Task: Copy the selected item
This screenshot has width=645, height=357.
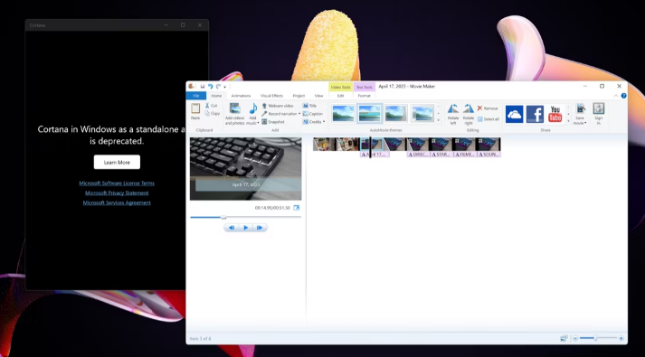Action: tap(213, 113)
